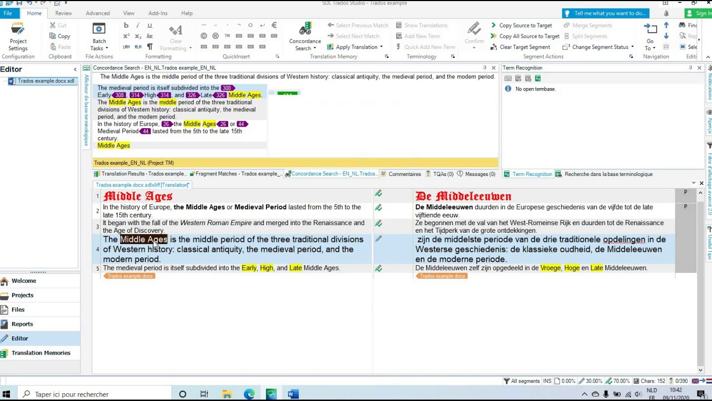
Task: Switch to the Translation Results tab
Action: click(x=140, y=174)
